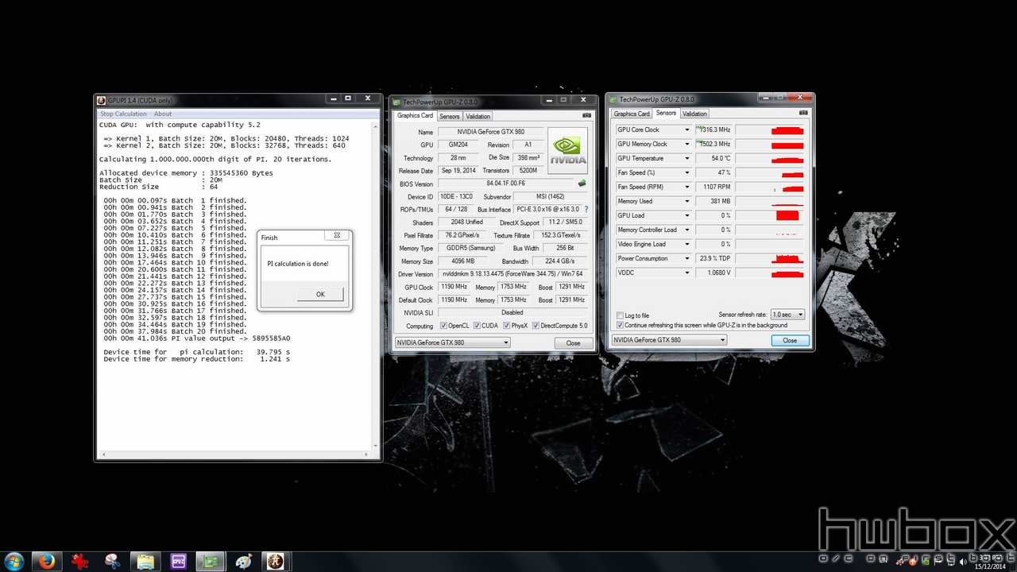This screenshot has height=572, width=1017.
Task: Click Close button in Sensors GPU-Z window
Action: point(790,340)
